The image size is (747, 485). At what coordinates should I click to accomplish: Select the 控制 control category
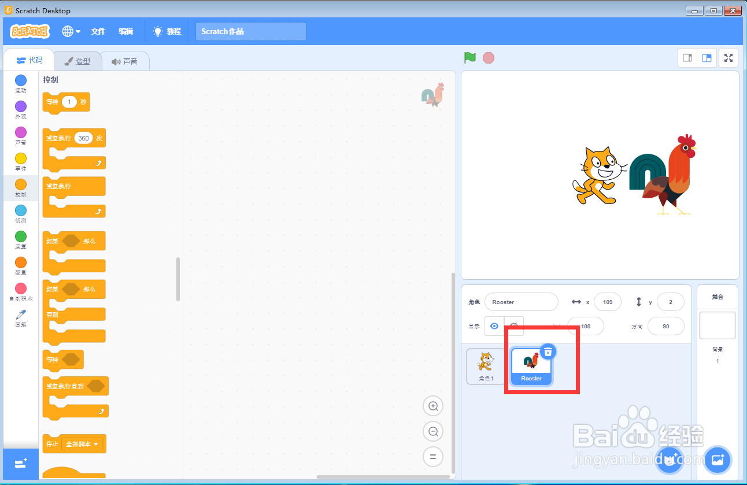(21, 188)
